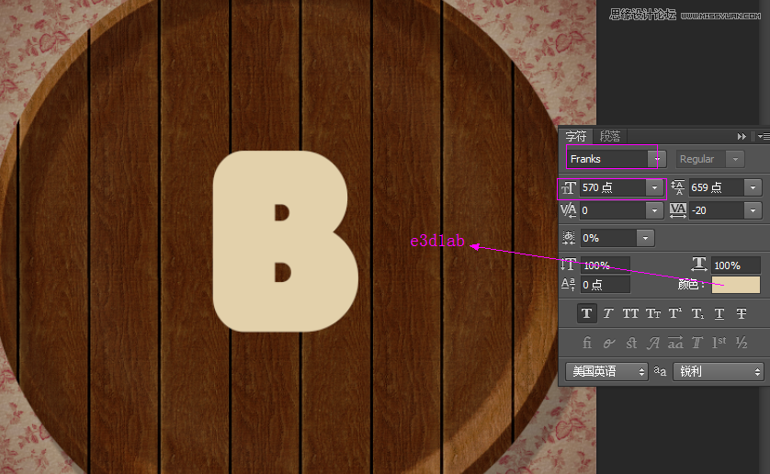
Task: Click the kerning value field showing 0
Action: tap(612, 210)
